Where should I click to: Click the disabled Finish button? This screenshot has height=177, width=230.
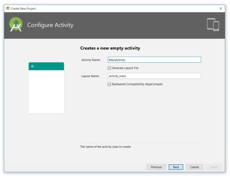click(x=214, y=167)
